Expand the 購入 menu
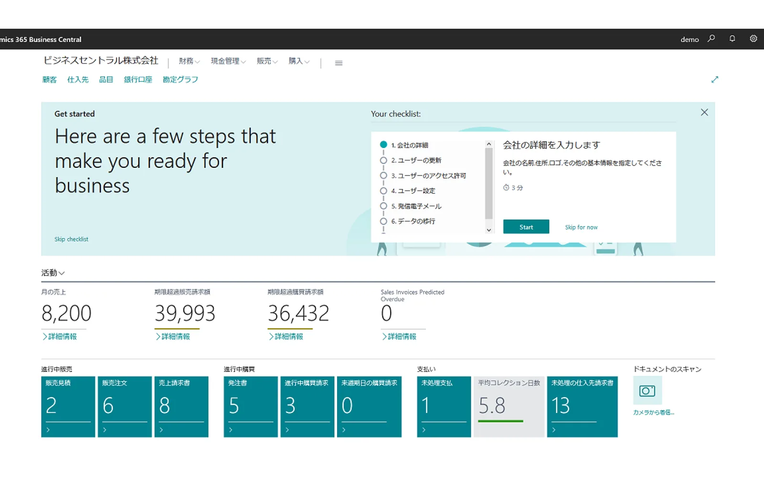Image resolution: width=764 pixels, height=477 pixels. [x=299, y=61]
